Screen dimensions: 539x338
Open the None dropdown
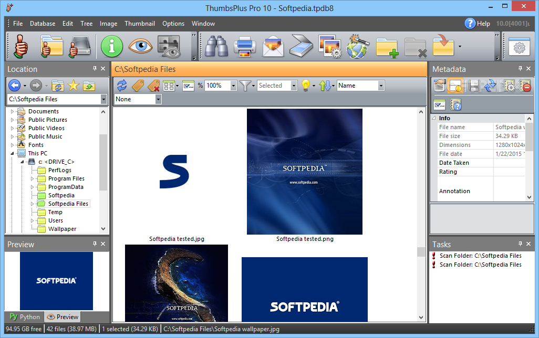158,99
